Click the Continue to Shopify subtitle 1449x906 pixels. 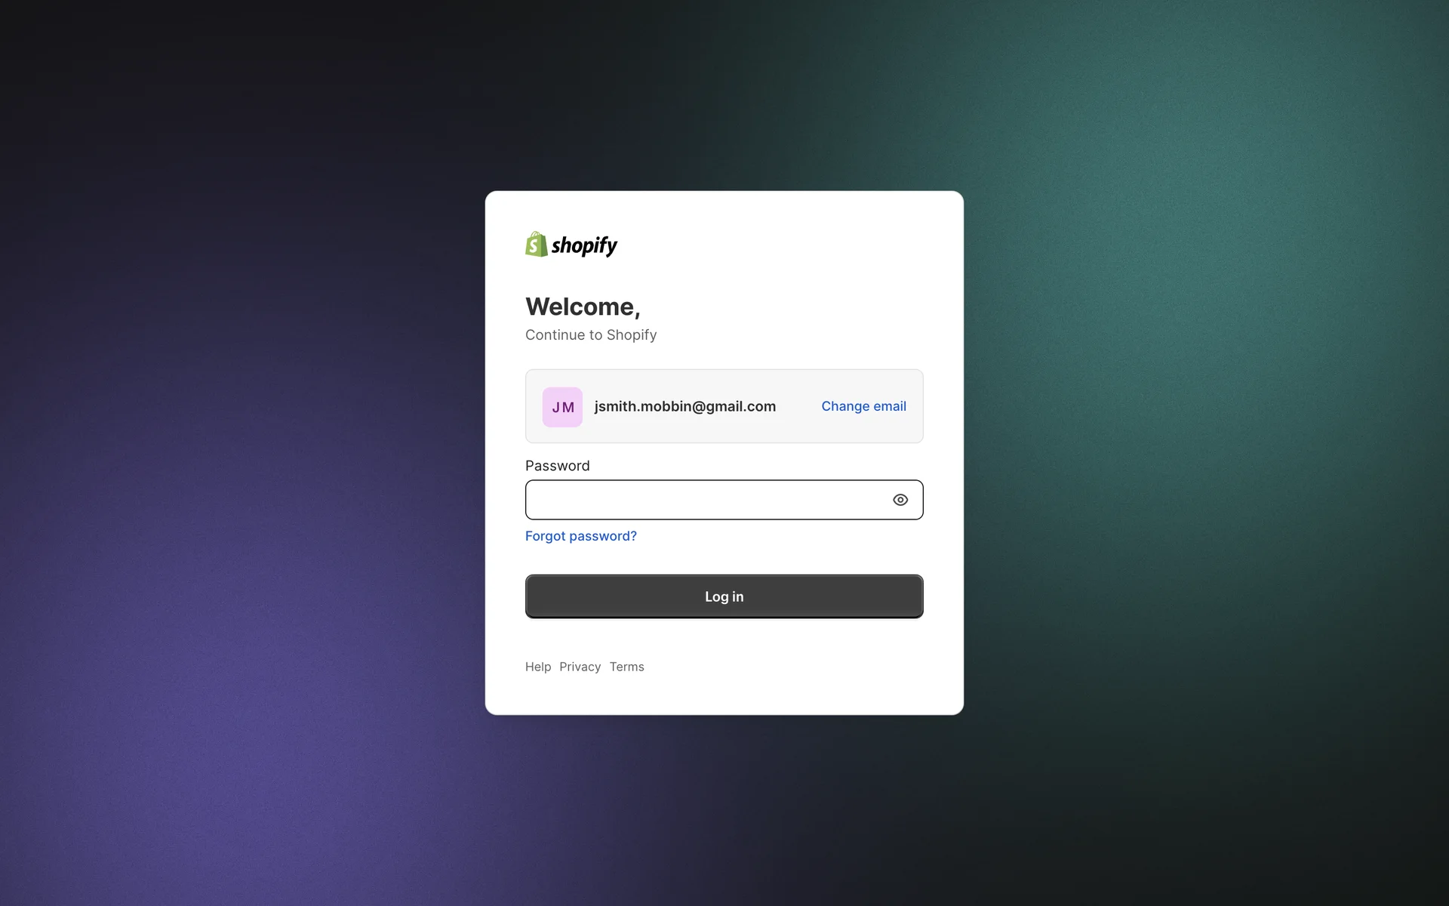590,335
